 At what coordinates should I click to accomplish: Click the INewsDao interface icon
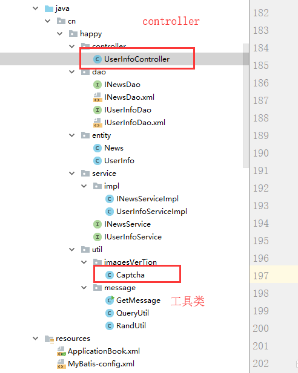[97, 85]
